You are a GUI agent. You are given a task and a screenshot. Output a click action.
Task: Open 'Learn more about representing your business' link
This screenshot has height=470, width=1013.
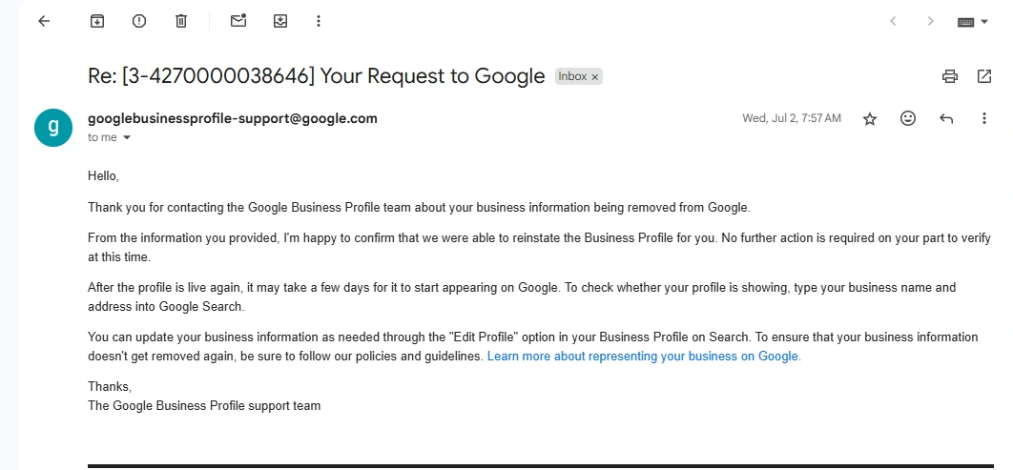tap(644, 357)
